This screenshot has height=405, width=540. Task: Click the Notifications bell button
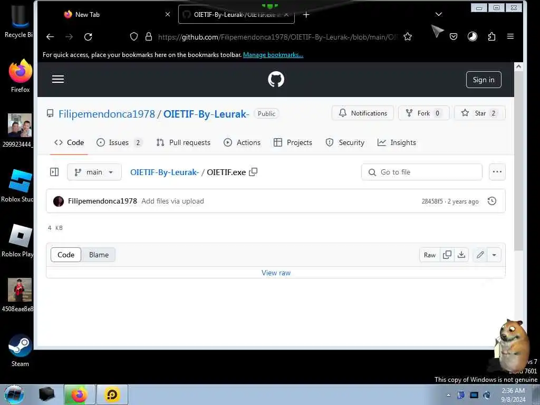363,113
